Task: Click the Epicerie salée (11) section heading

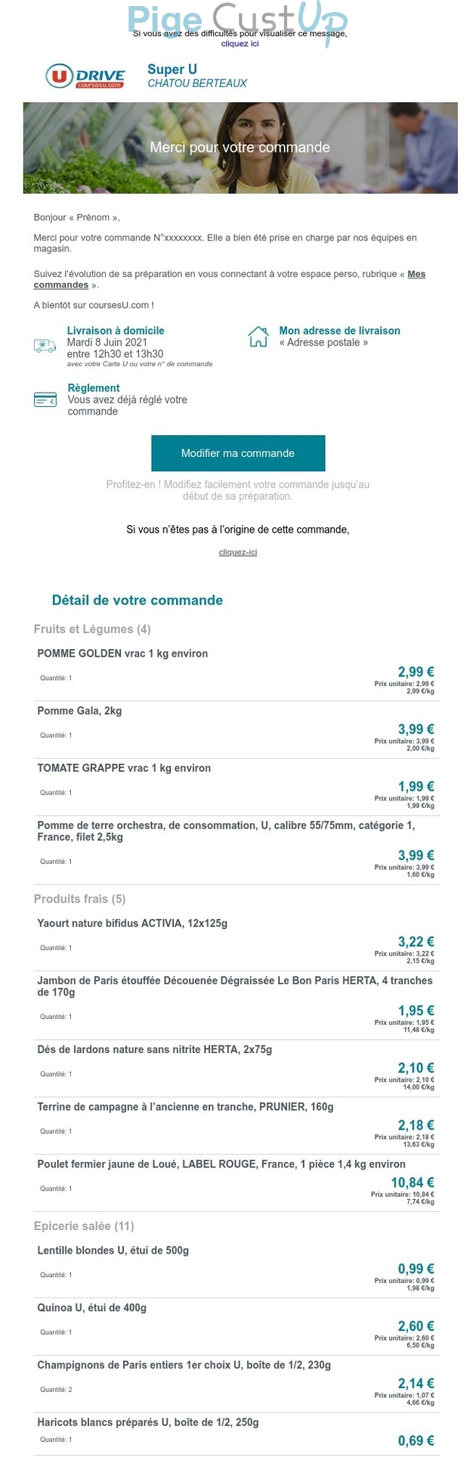Action: pyautogui.click(x=84, y=1226)
